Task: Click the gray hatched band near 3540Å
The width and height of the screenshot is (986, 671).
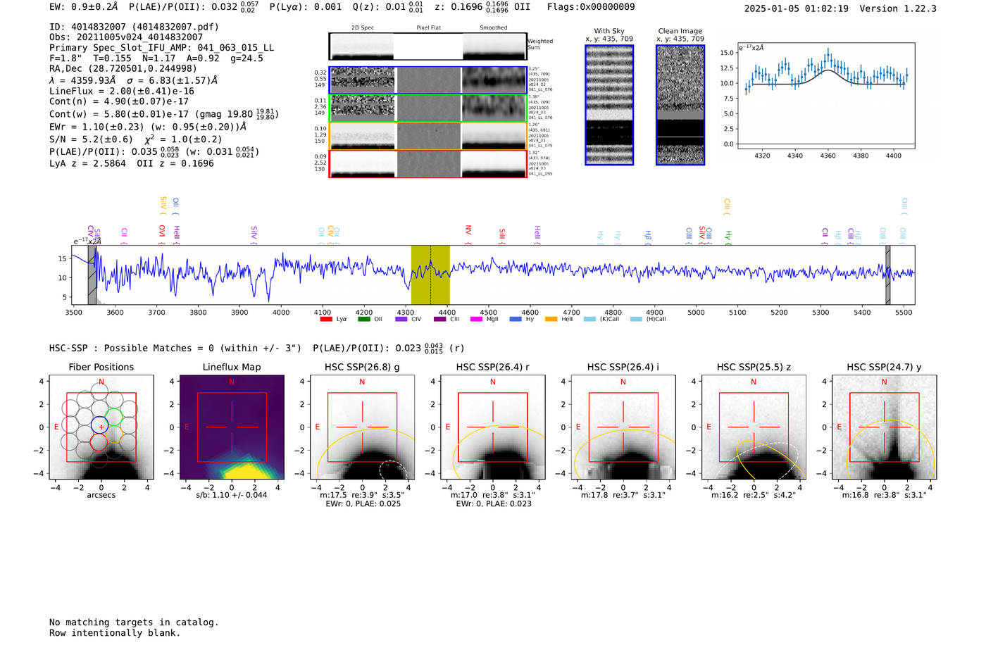Action: coord(92,275)
